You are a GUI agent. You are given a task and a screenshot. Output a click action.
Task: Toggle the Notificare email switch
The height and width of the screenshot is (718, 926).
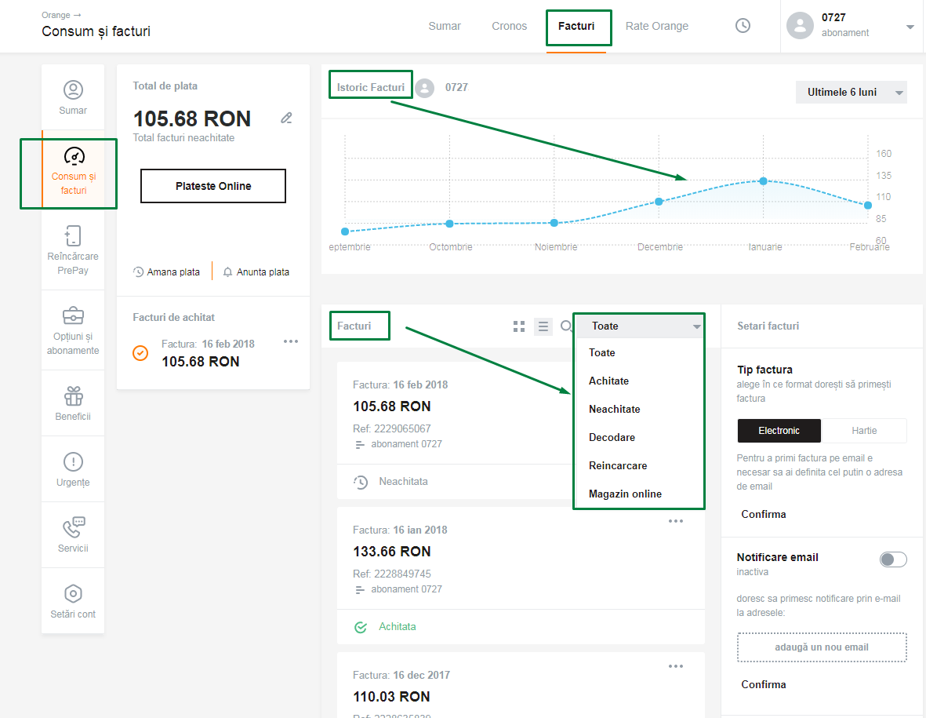click(x=893, y=559)
